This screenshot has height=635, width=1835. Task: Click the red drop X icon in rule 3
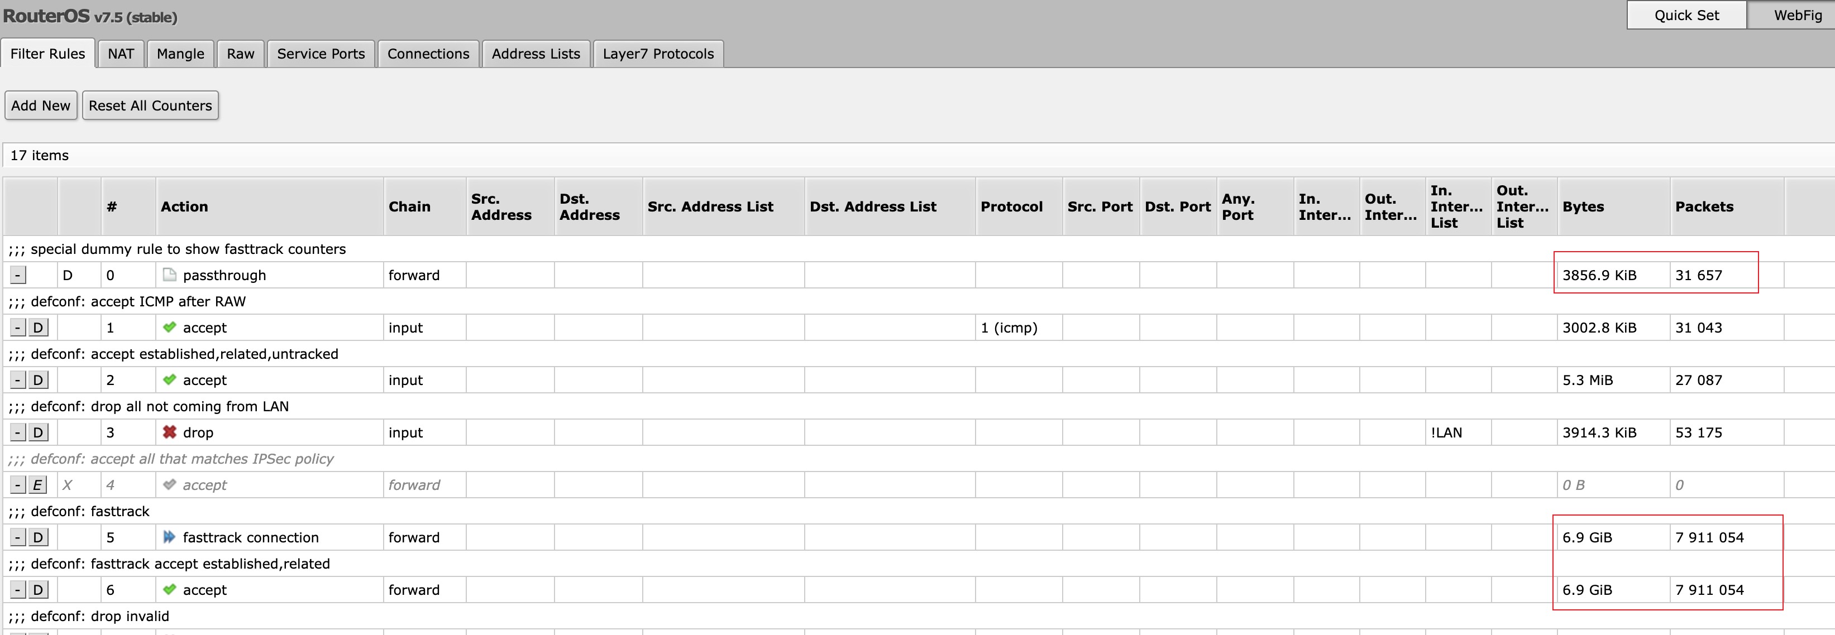coord(170,432)
